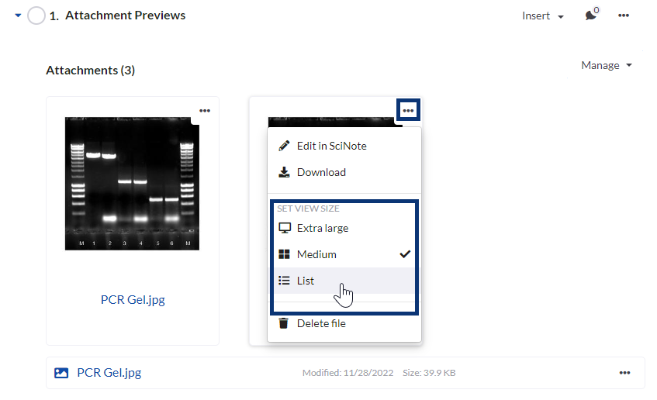Image resolution: width=657 pixels, height=400 pixels.
Task: Click the highlighted attachment three-dot button
Action: (x=408, y=111)
